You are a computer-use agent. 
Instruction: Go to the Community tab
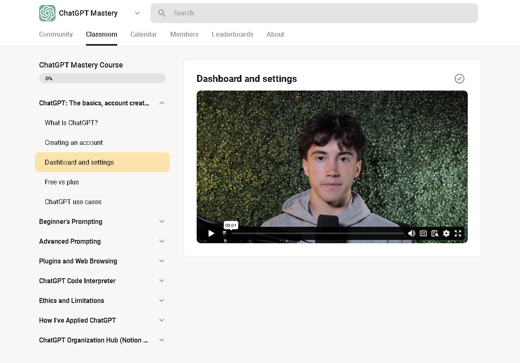click(56, 35)
